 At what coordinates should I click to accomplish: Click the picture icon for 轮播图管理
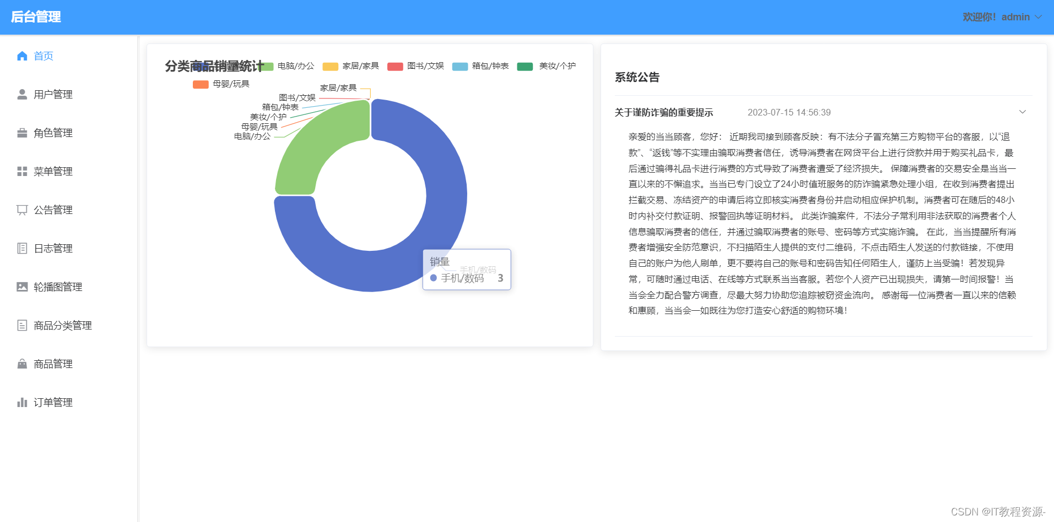22,287
